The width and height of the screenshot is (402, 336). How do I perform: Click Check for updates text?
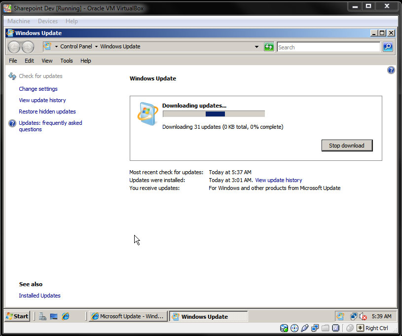pos(40,76)
